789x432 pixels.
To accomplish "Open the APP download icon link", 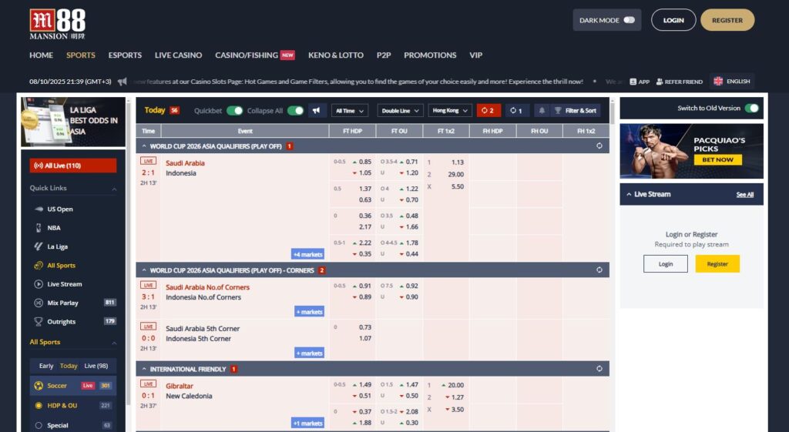I will (640, 82).
